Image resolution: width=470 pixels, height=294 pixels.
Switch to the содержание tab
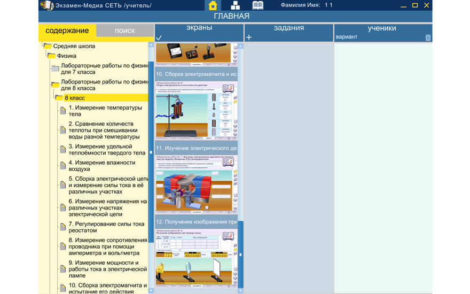coord(67,30)
